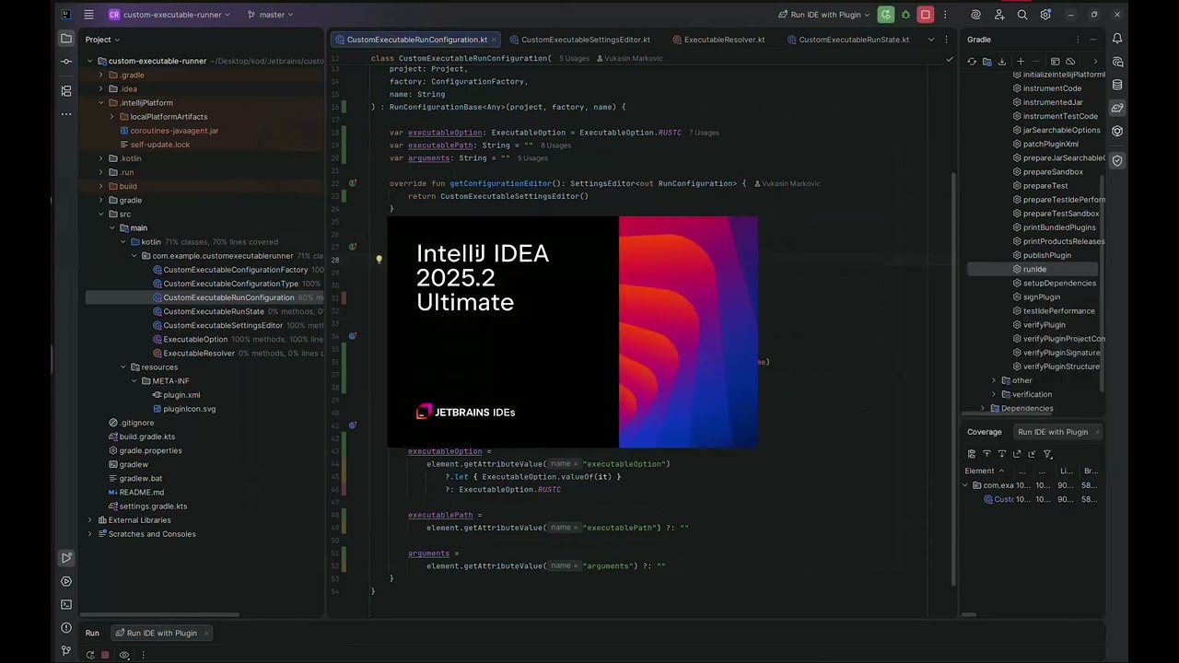Open Code With Me add-user icon
The height and width of the screenshot is (663, 1179).
[x=999, y=15]
